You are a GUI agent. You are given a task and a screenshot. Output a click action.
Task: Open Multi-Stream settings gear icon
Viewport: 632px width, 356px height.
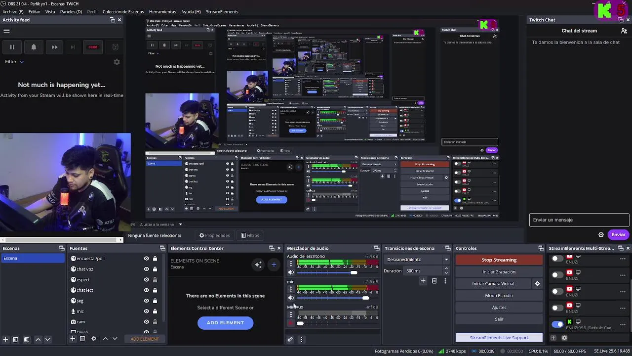click(564, 338)
